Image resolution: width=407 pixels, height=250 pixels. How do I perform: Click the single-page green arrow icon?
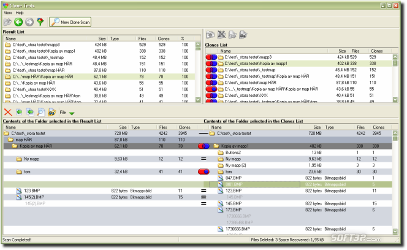coord(19,112)
